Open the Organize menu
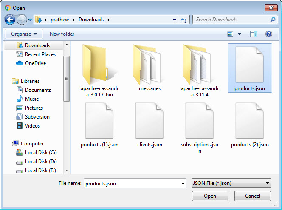Viewport: 282px width, 210px height. click(x=24, y=34)
